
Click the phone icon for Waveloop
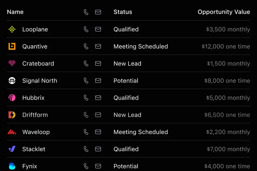pyautogui.click(x=86, y=132)
